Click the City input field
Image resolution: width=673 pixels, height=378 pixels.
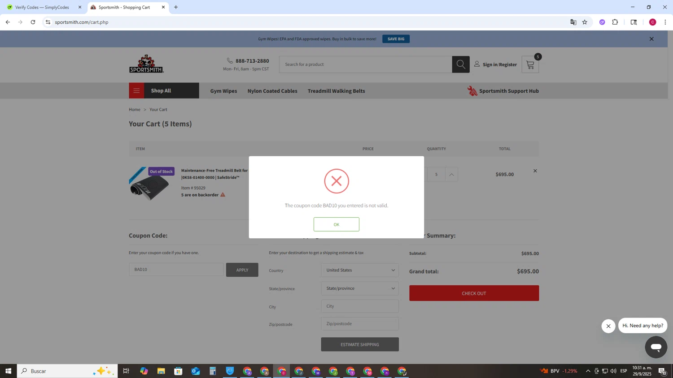click(x=360, y=306)
